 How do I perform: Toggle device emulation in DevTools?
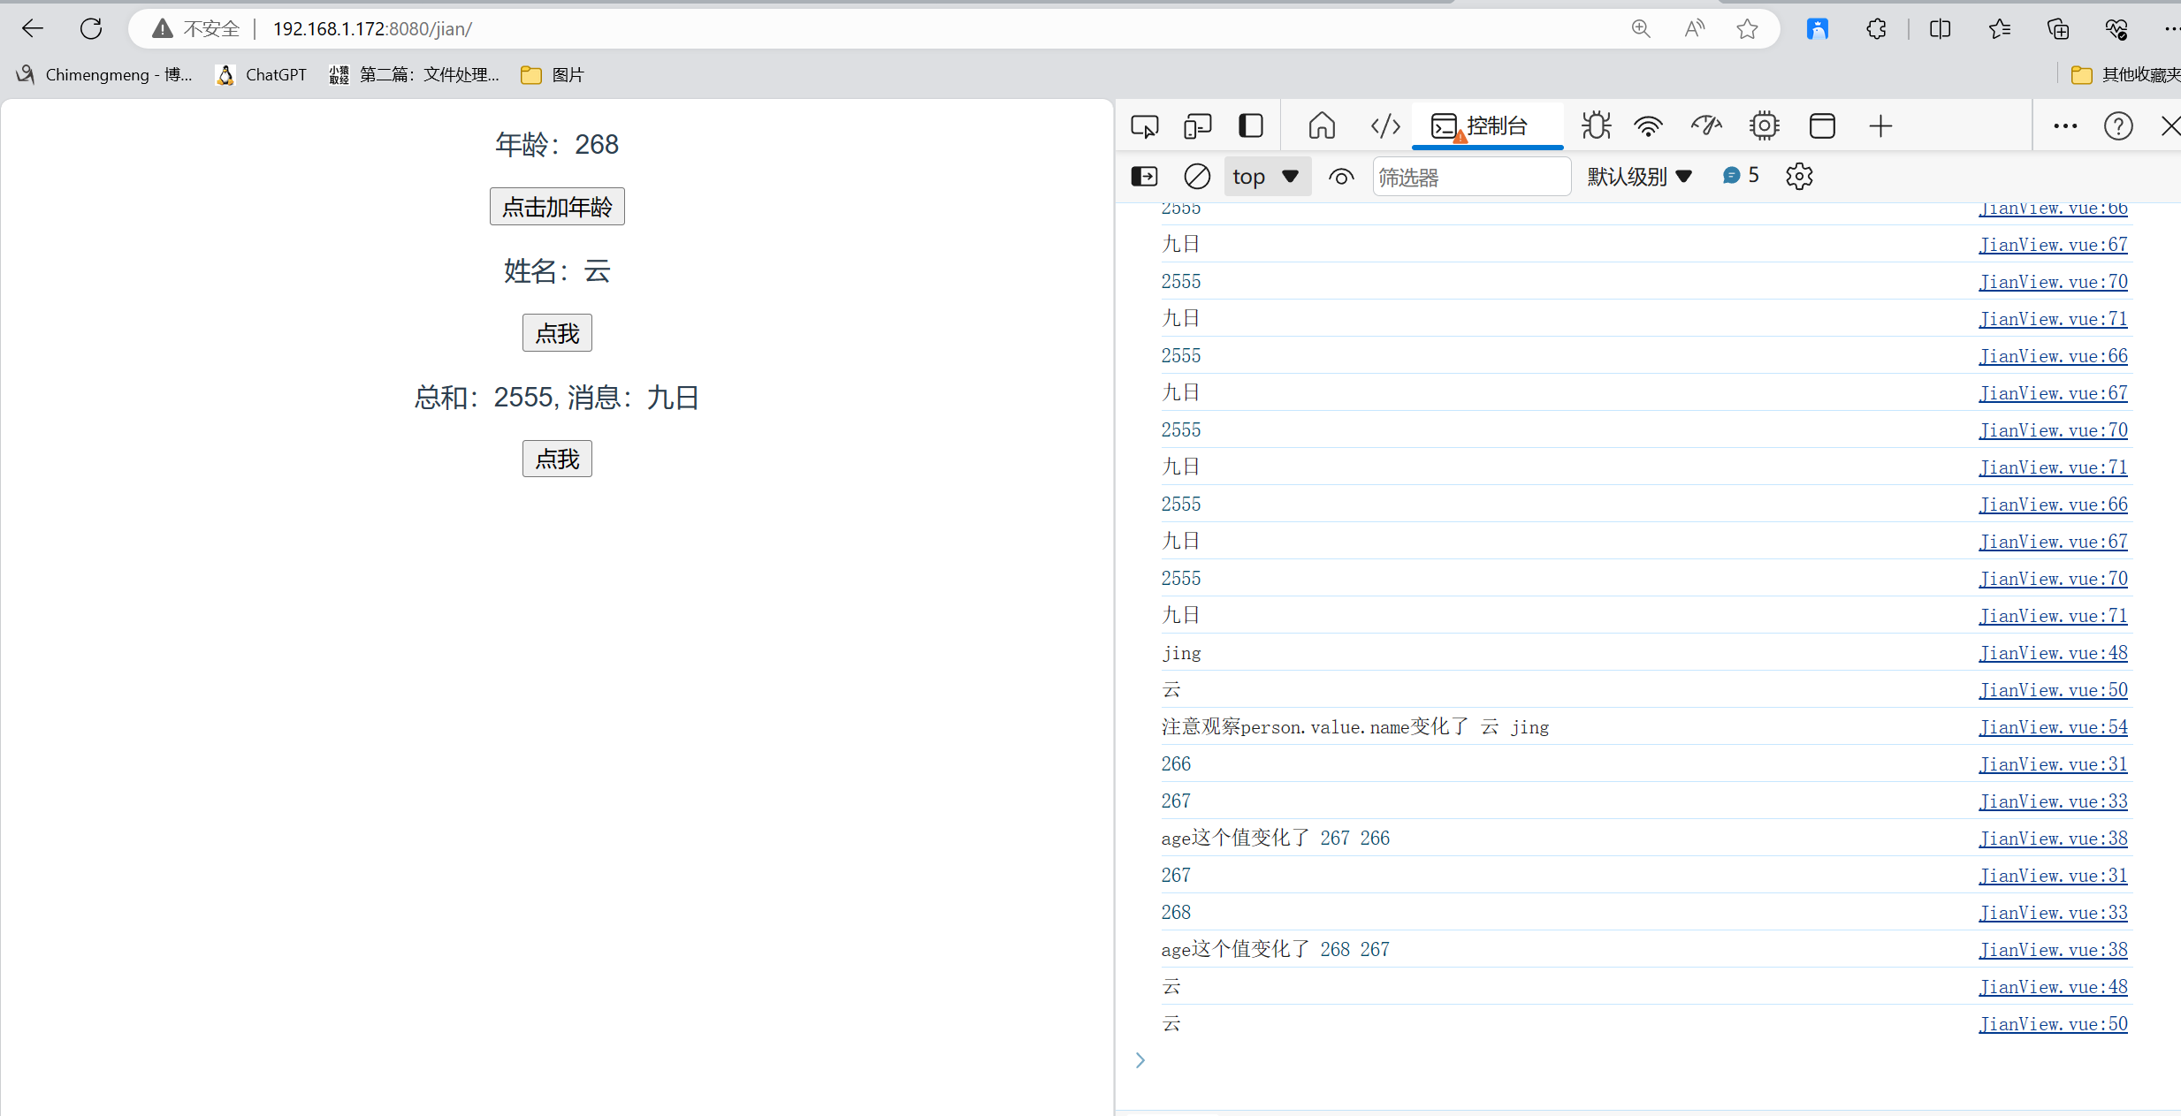[1198, 126]
